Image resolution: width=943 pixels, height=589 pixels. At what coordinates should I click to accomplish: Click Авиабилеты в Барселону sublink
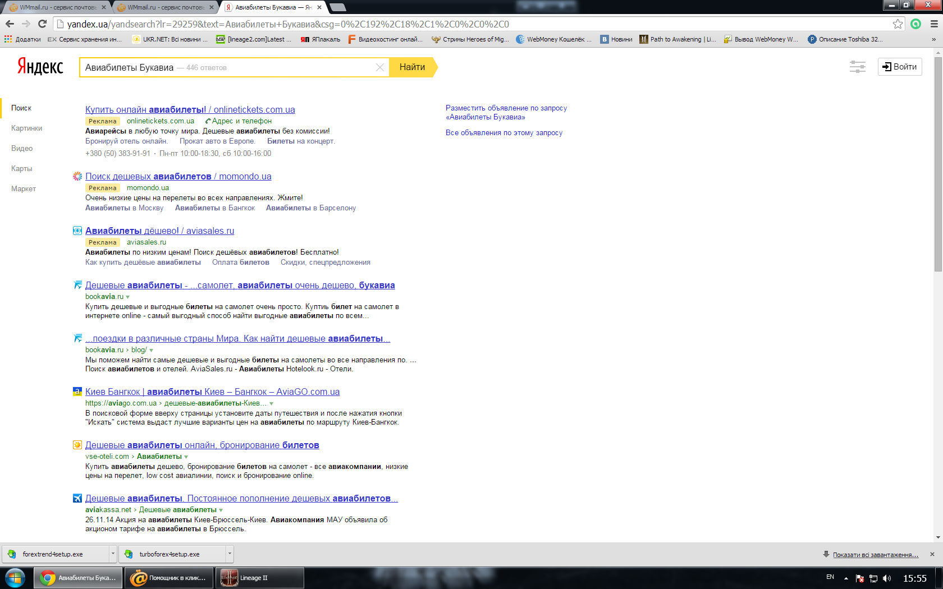[x=311, y=208]
